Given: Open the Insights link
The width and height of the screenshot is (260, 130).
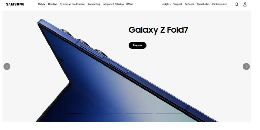Looking at the screenshot, I should pyautogui.click(x=166, y=4).
